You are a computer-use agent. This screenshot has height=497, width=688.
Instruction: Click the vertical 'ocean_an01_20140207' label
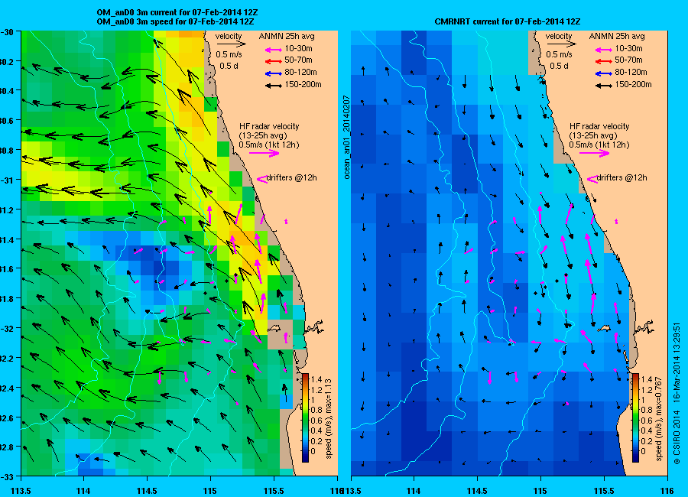tap(346, 137)
